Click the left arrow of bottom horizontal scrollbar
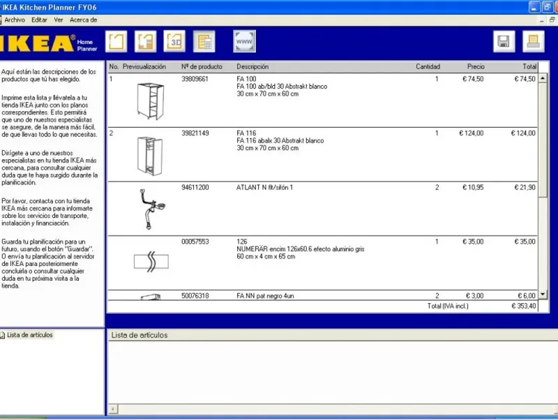558x419 pixels. pyautogui.click(x=113, y=409)
